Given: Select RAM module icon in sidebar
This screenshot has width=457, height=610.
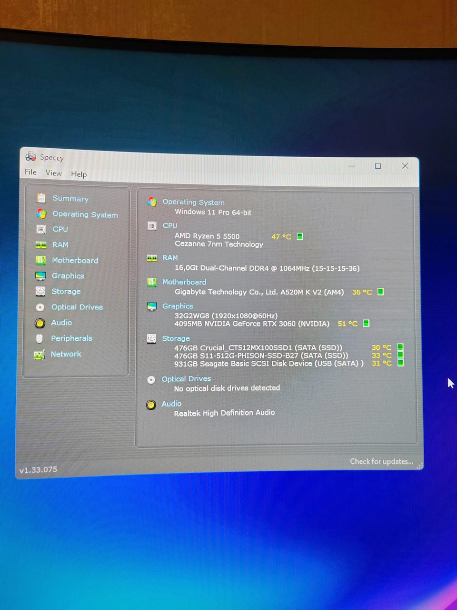Looking at the screenshot, I should [41, 244].
